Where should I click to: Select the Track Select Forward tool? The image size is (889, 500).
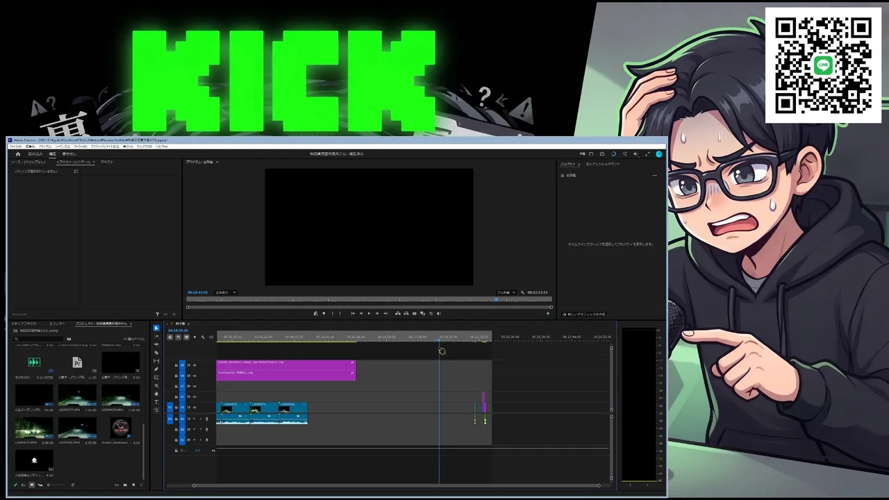(x=156, y=336)
